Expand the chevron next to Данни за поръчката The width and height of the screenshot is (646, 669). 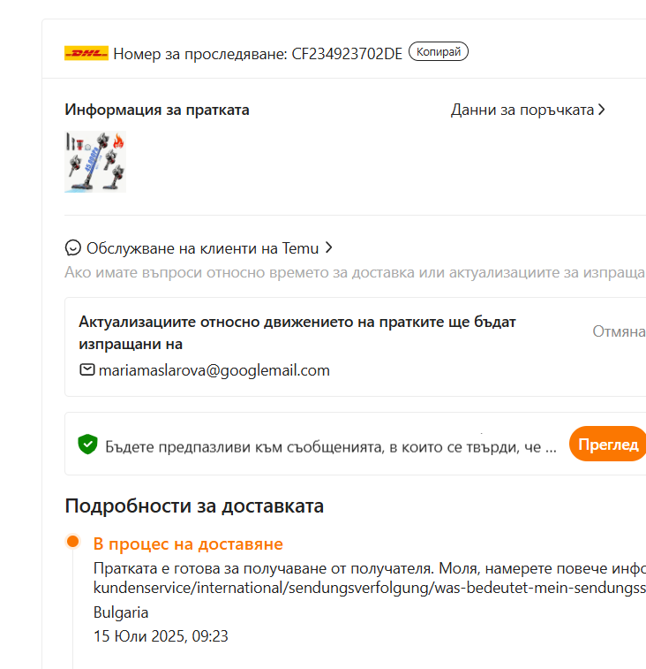pyautogui.click(x=602, y=110)
